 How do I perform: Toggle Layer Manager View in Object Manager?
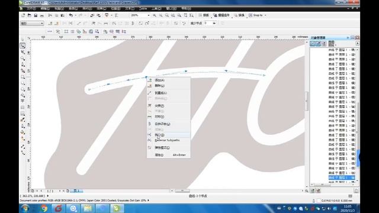click(x=325, y=43)
